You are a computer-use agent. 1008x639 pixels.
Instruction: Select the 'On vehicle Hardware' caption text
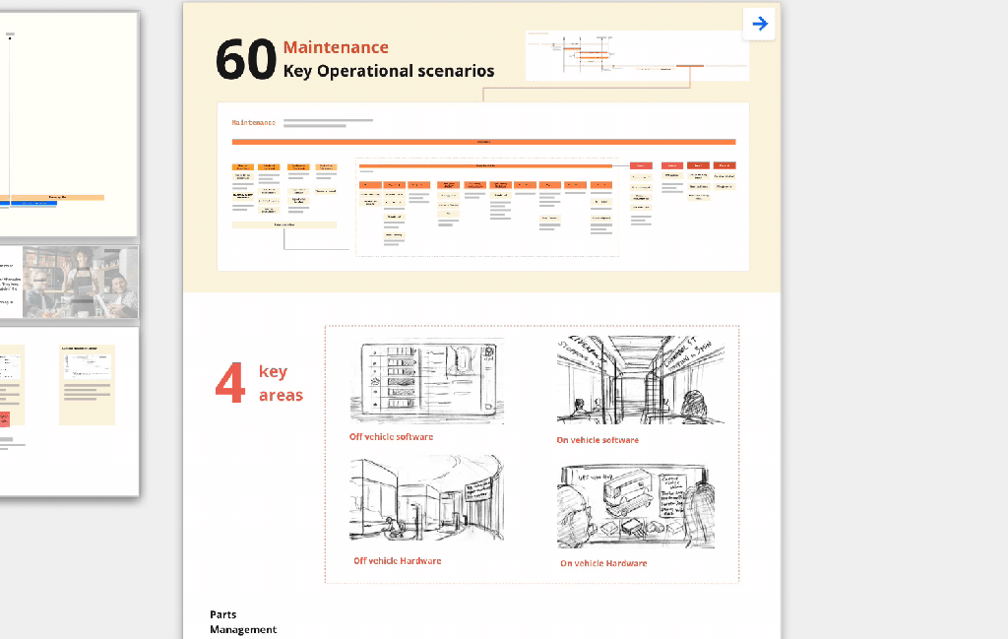point(603,563)
